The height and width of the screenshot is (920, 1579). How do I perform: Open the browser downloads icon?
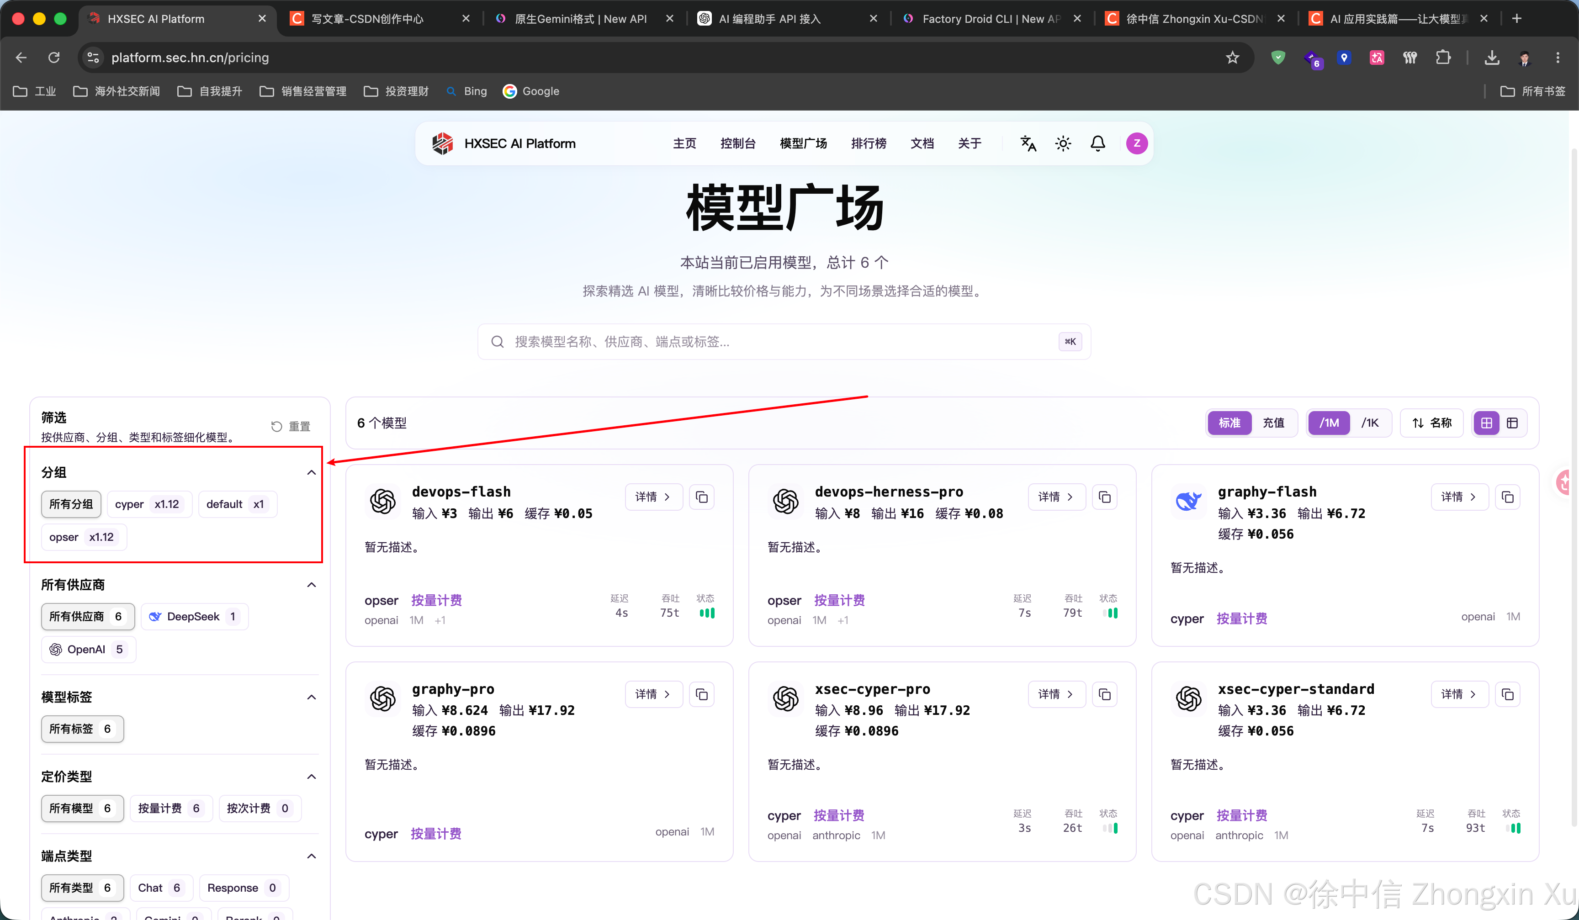coord(1492,58)
